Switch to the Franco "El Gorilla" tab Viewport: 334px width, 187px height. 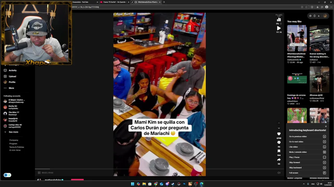click(115, 2)
